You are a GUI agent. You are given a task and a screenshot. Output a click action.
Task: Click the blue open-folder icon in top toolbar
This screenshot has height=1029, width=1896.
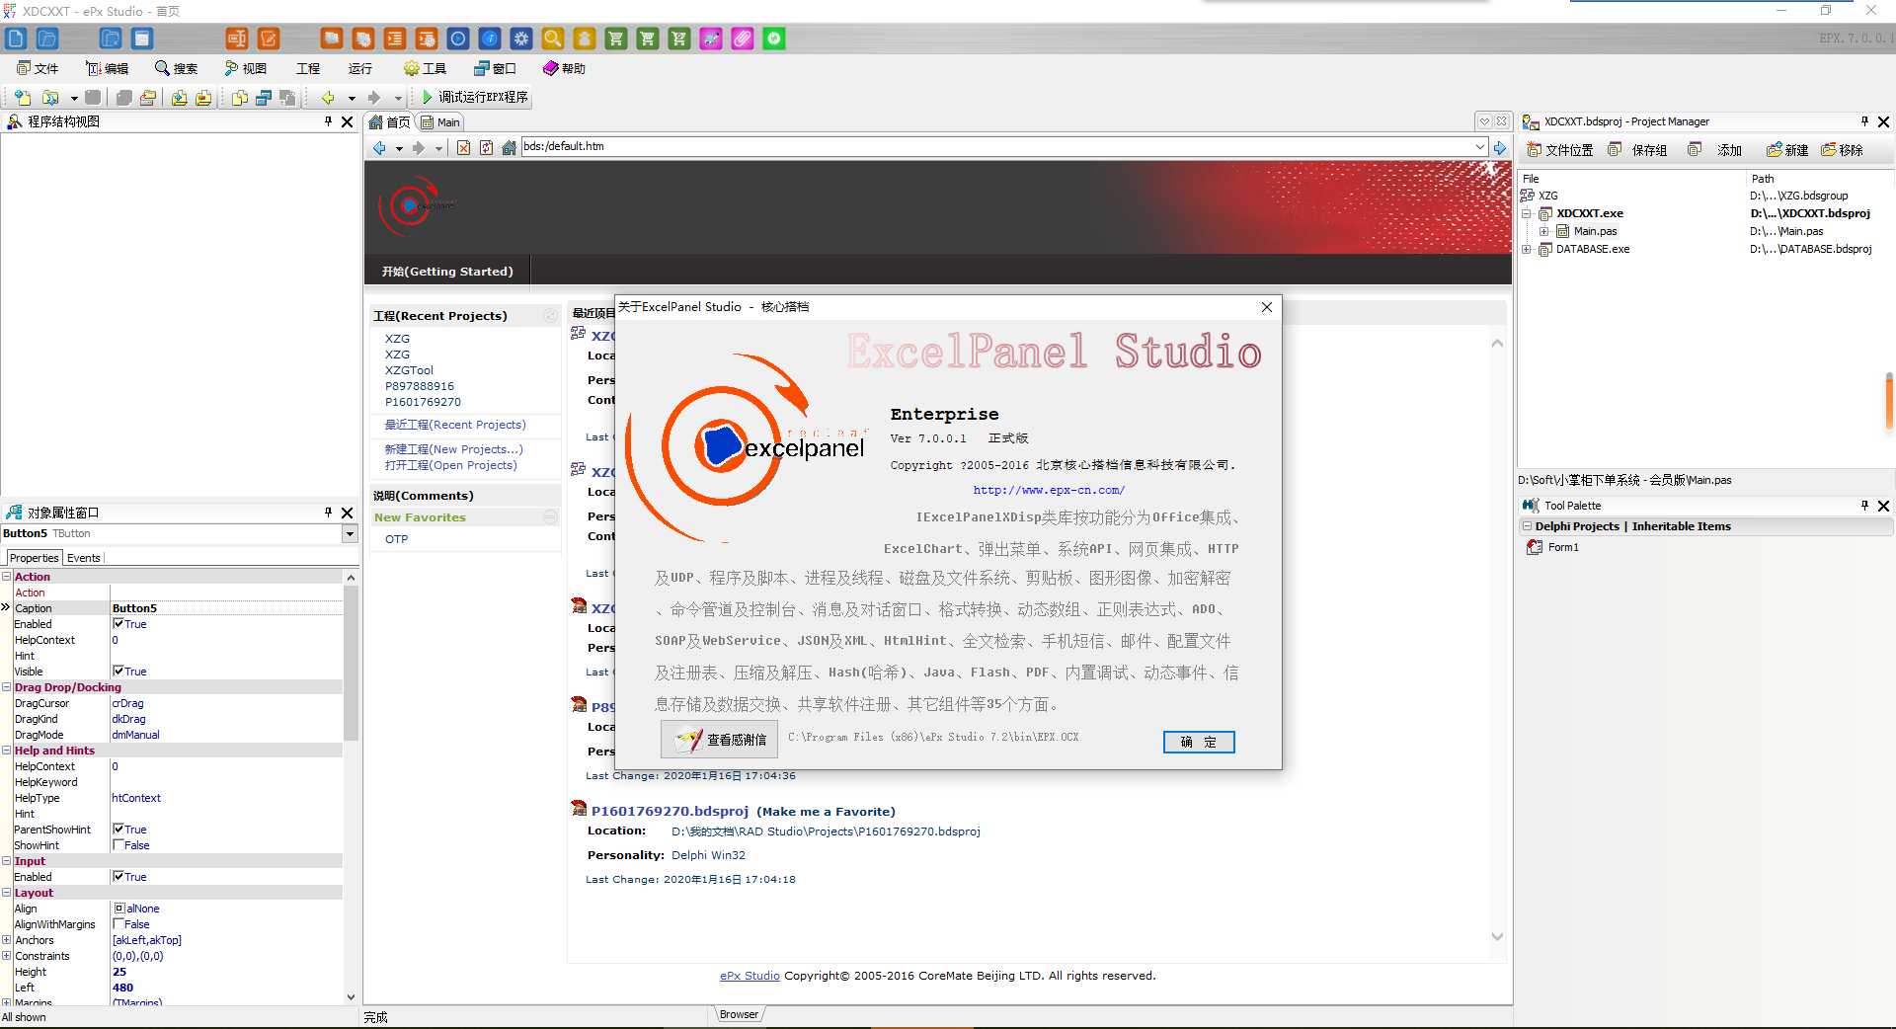point(47,39)
